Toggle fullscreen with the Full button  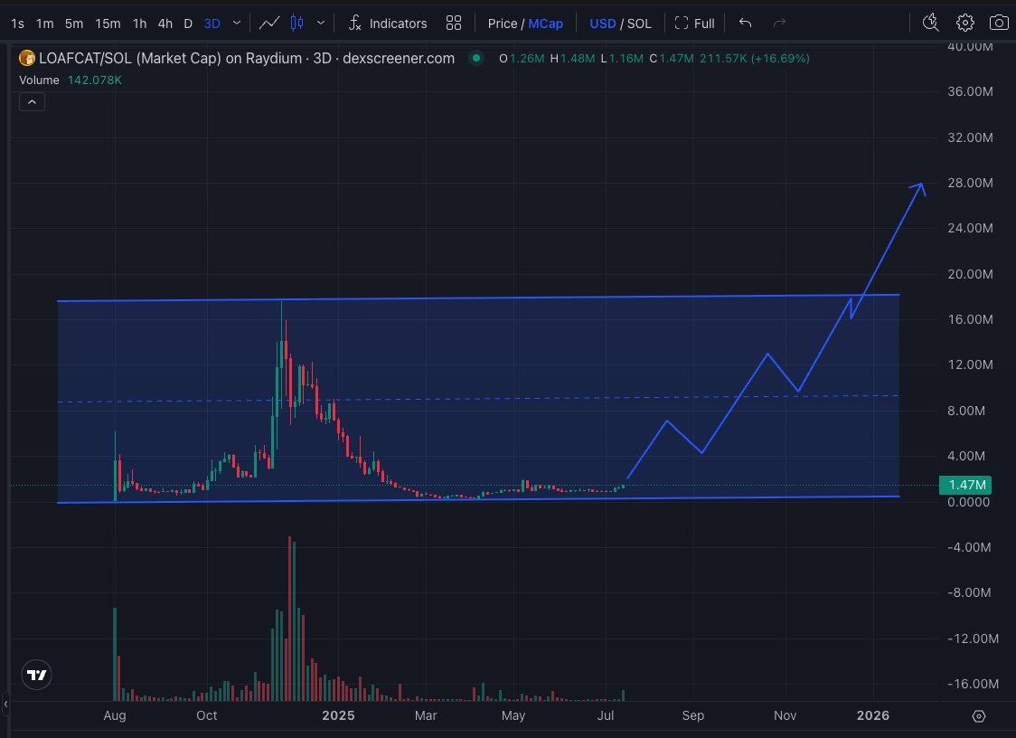click(x=694, y=23)
